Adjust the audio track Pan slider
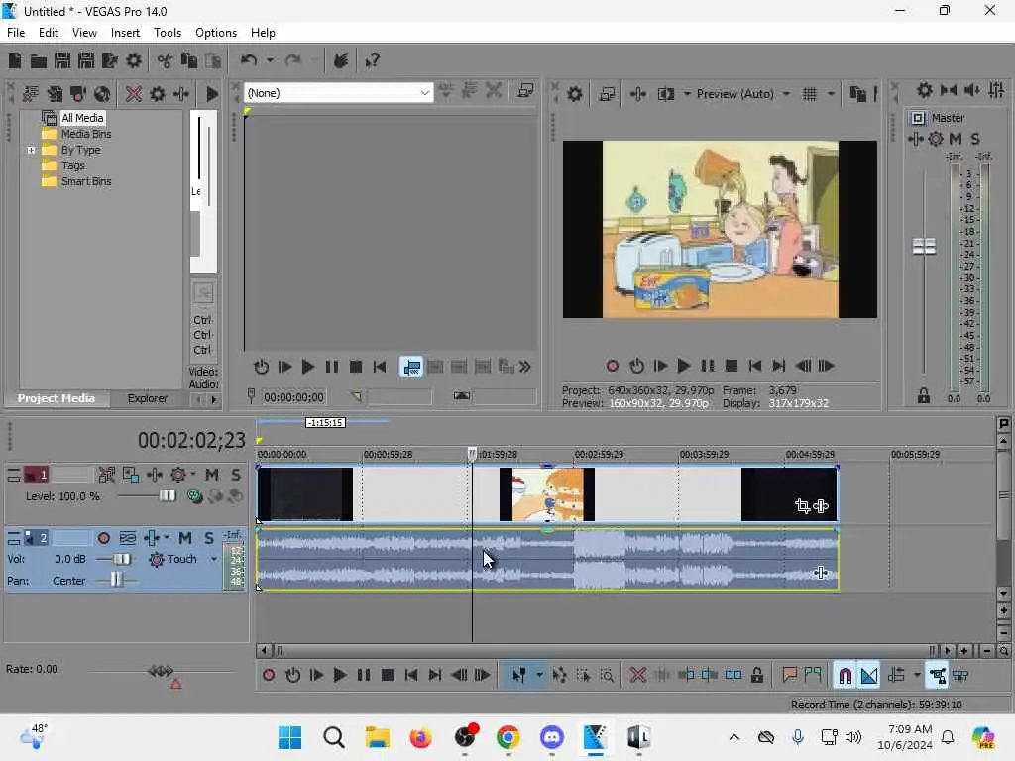 coord(116,580)
